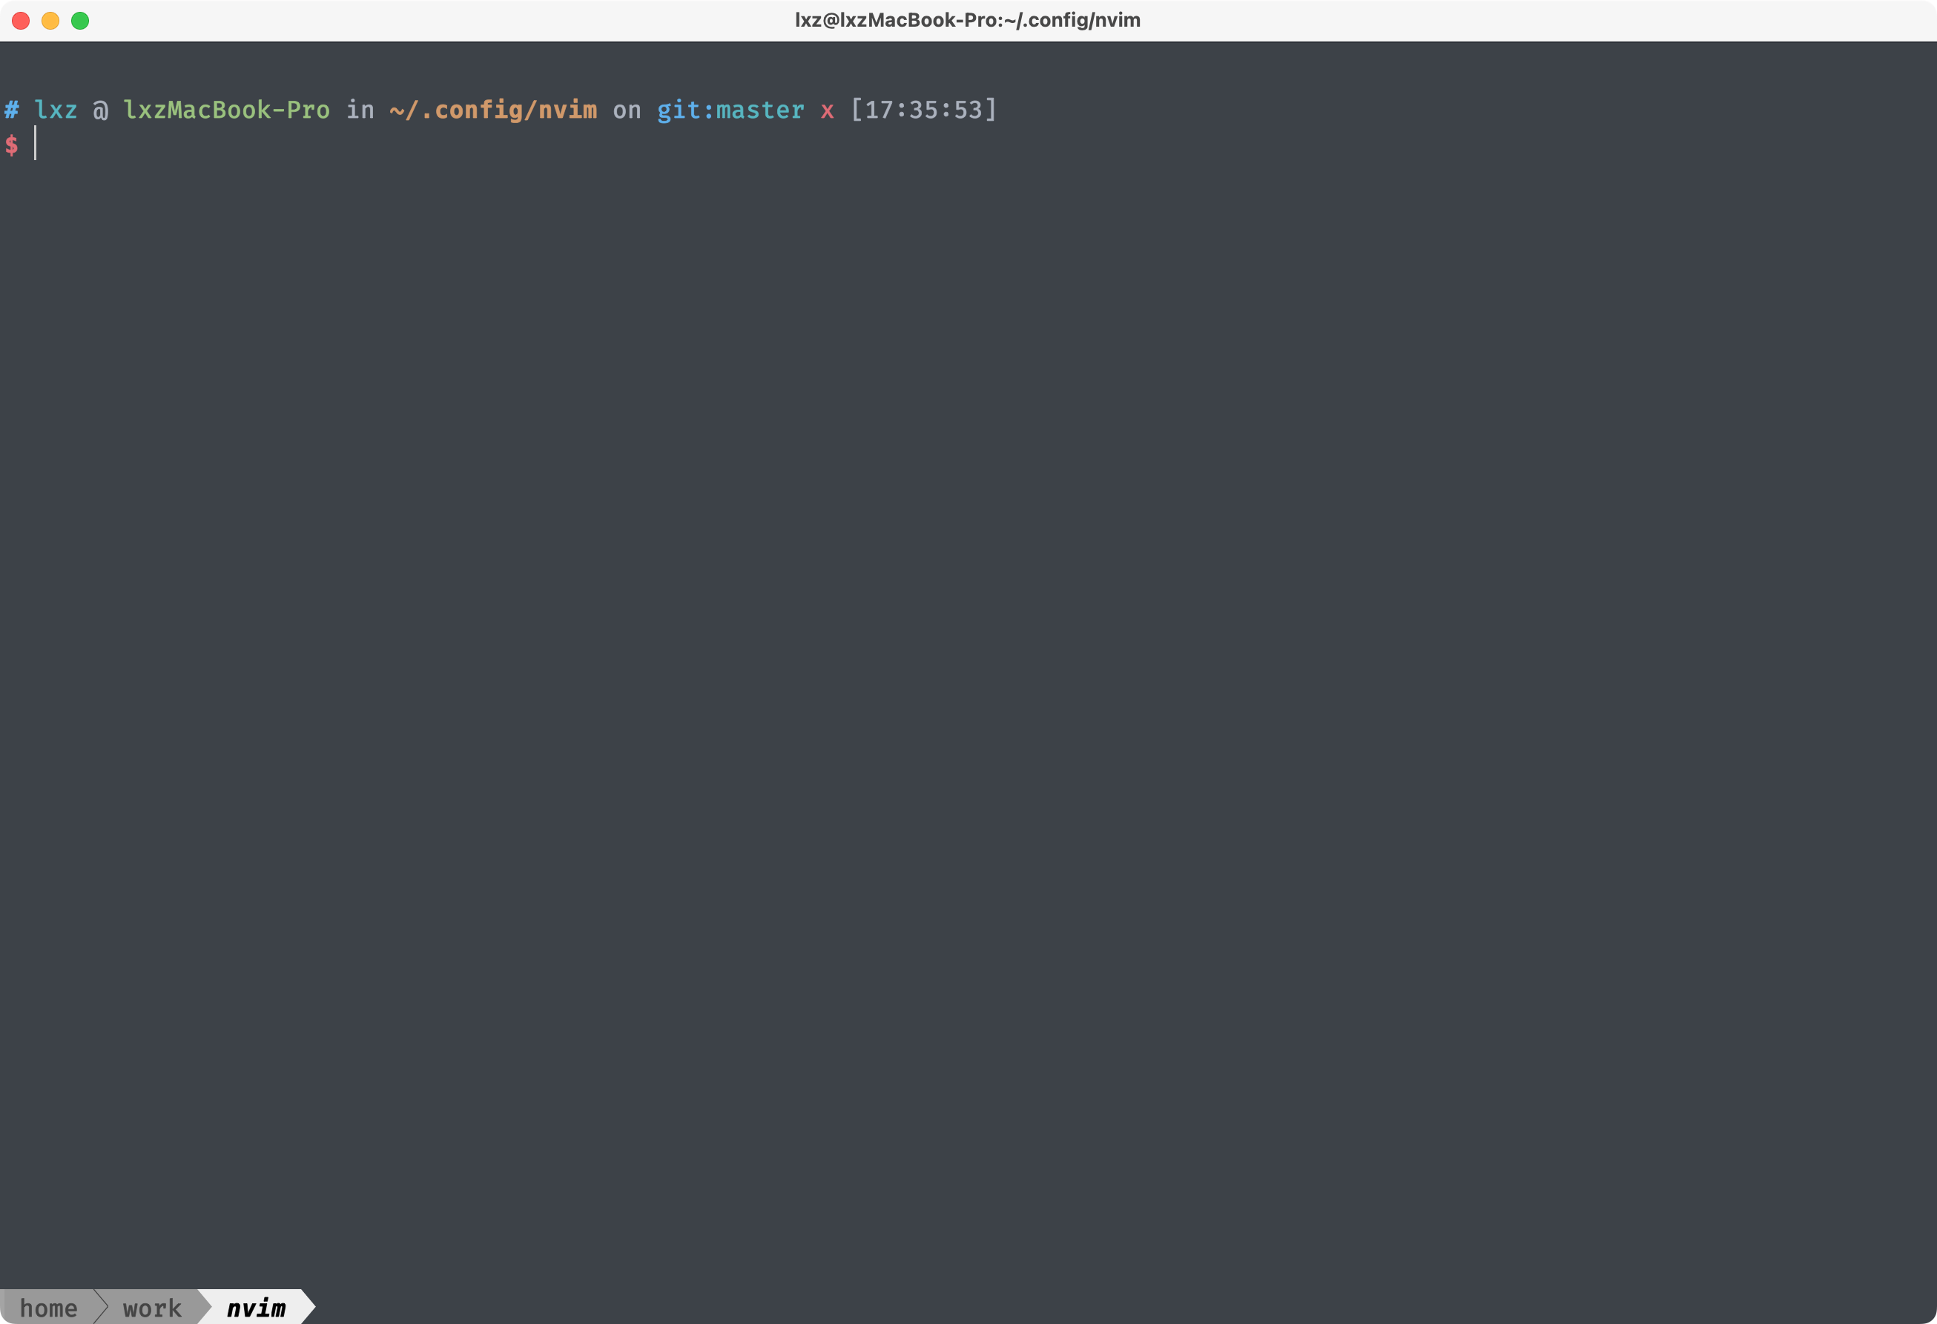Click the green lxzMacBook-Pro hostname
Image resolution: width=1937 pixels, height=1324 pixels.
tap(227, 110)
